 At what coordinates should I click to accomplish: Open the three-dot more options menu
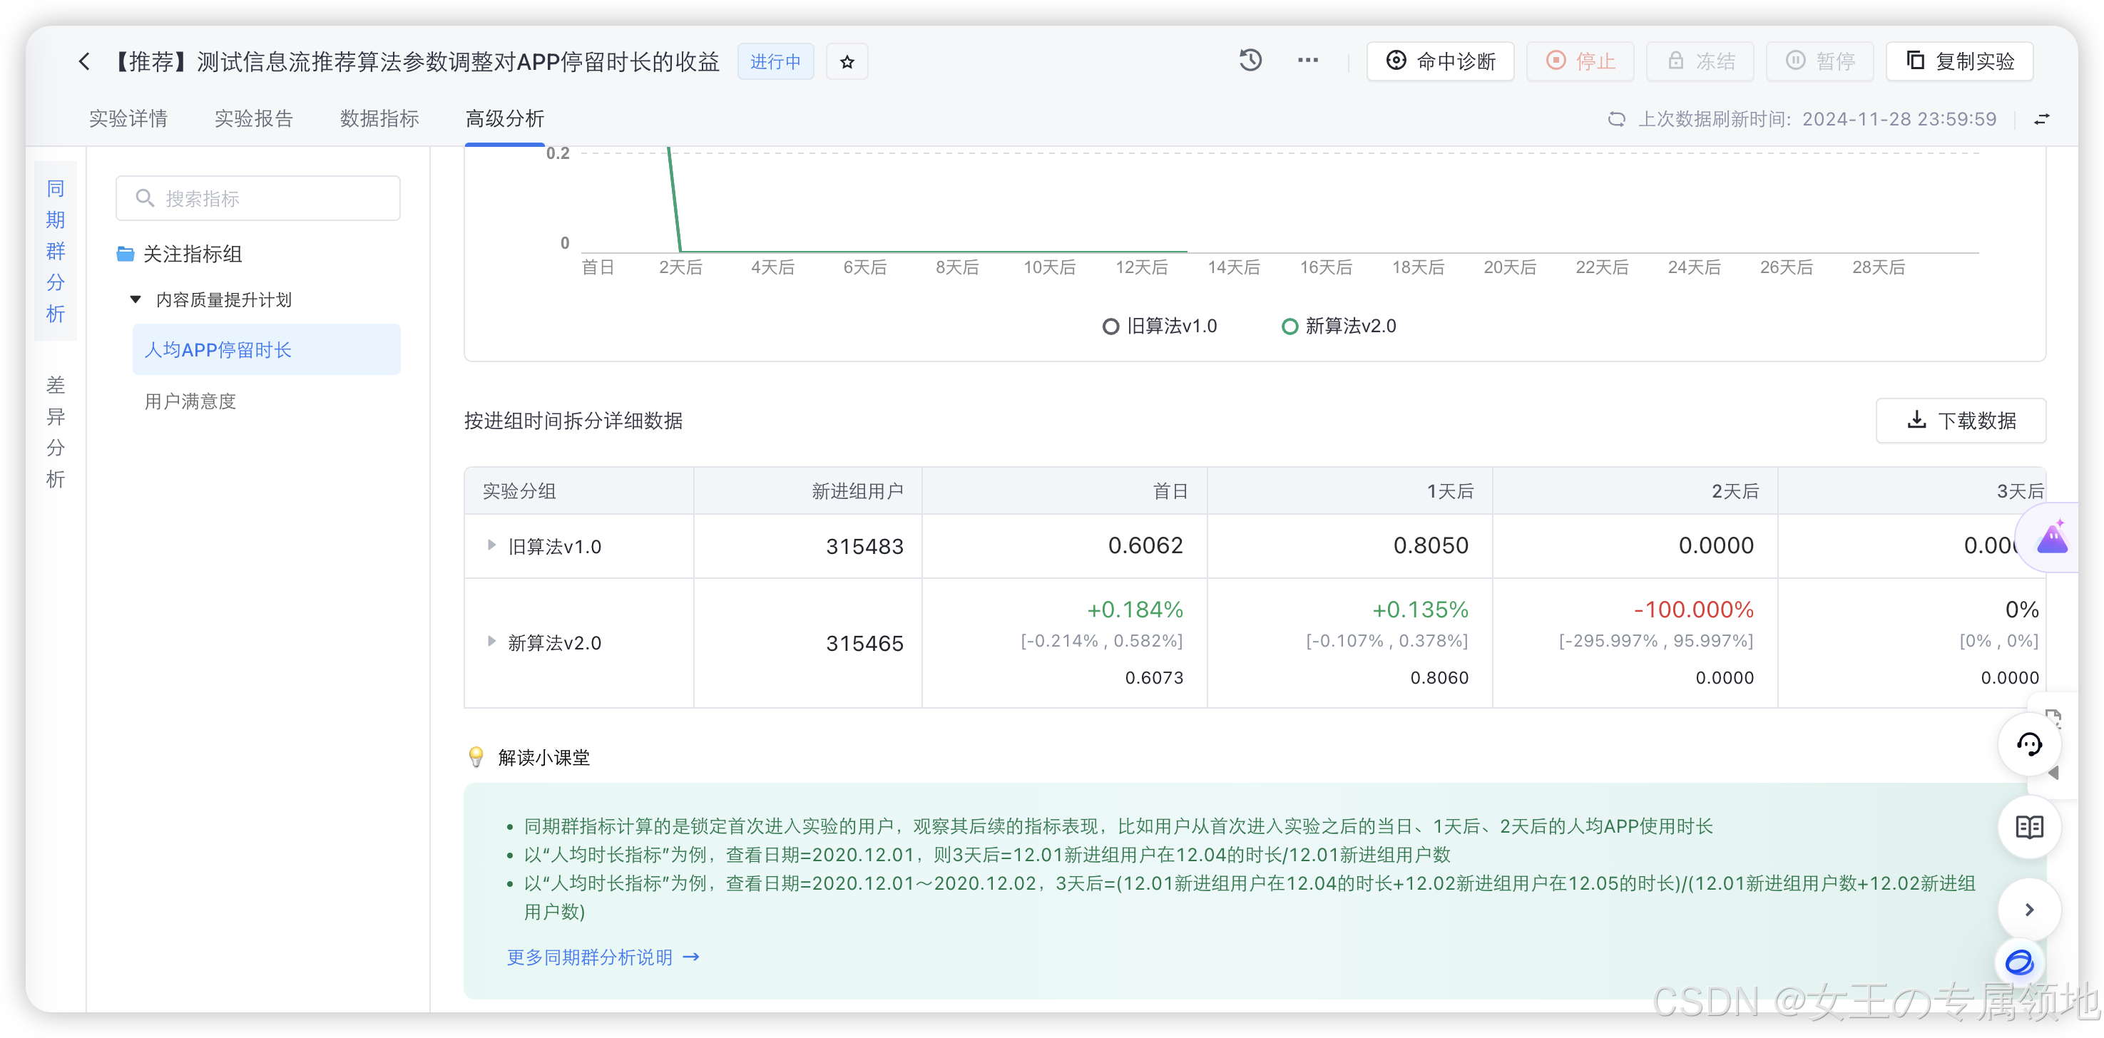[x=1307, y=61]
